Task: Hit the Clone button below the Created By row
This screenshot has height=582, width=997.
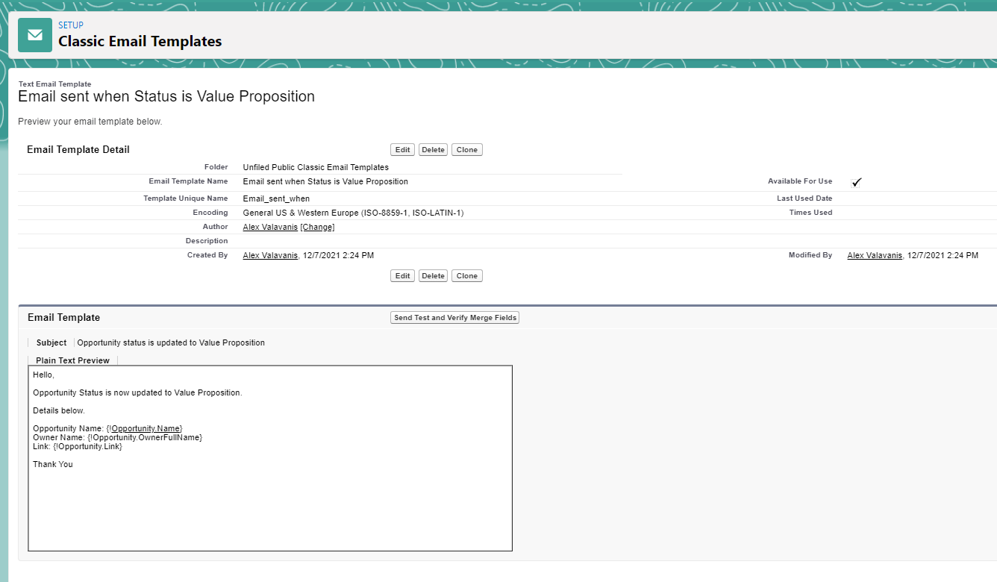Action: pos(467,276)
